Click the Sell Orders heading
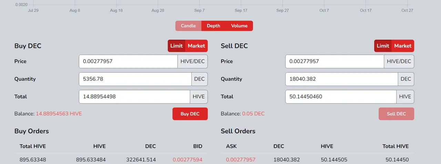 238,131
